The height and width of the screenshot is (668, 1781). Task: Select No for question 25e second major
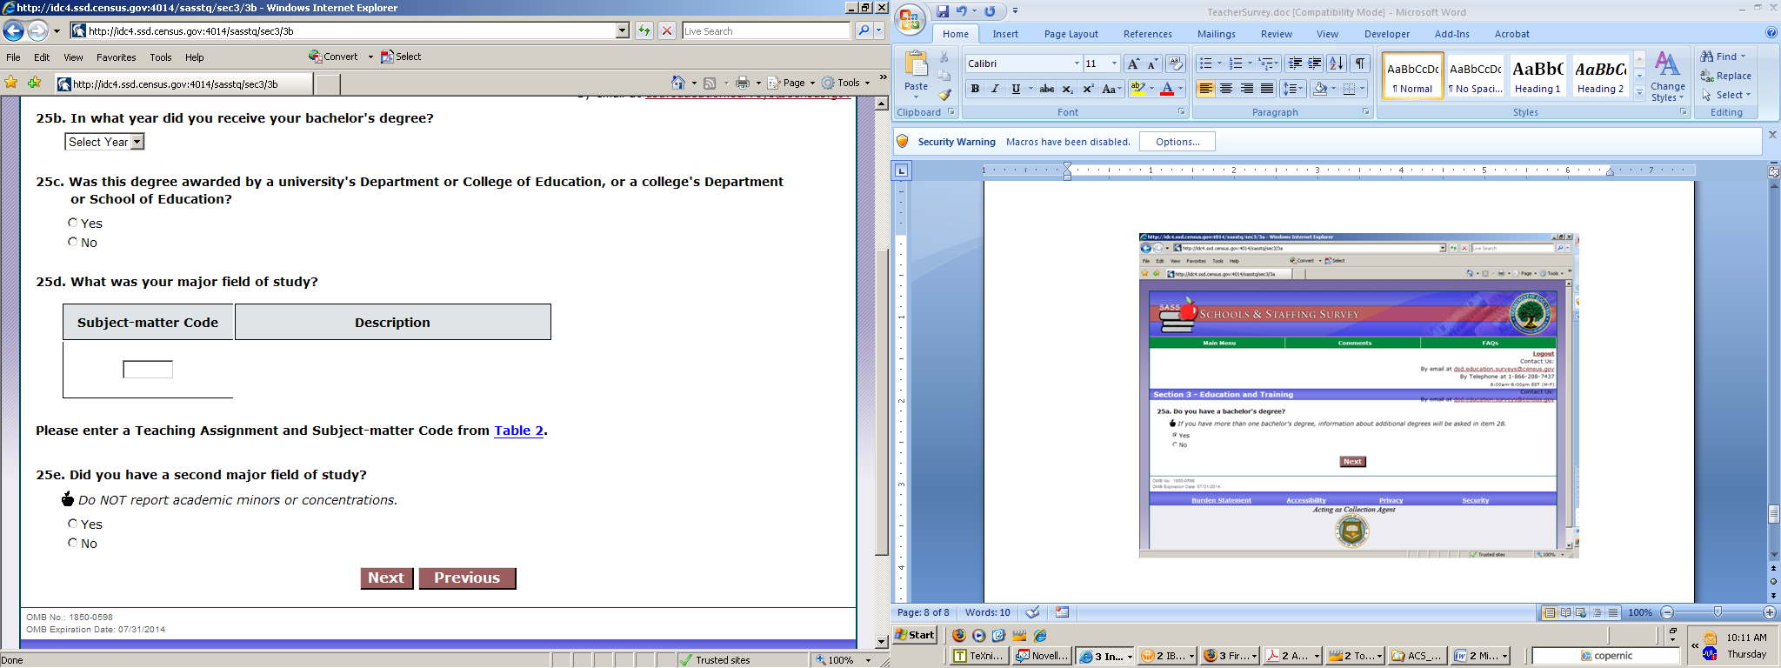point(72,543)
